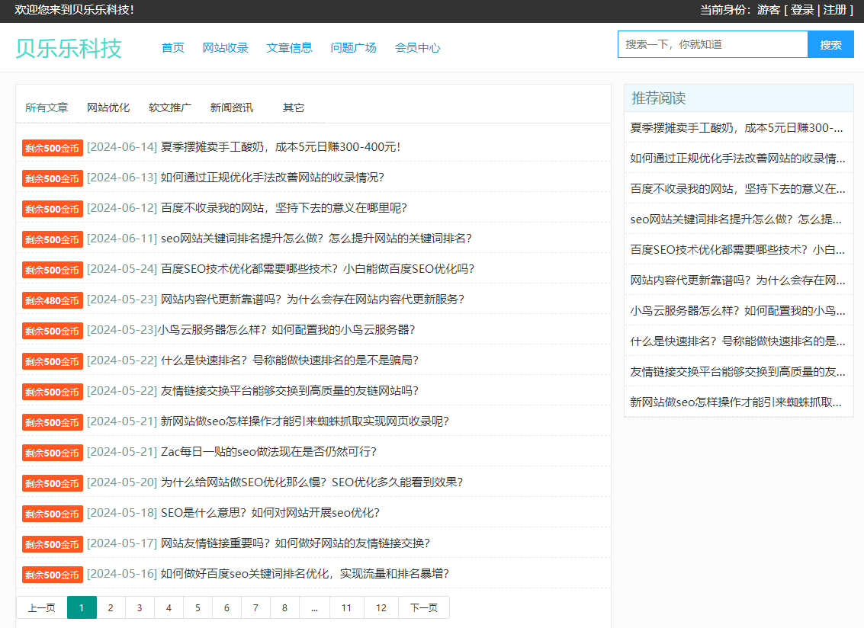Select the 网站优化 category tab
864x628 pixels.
[x=108, y=107]
